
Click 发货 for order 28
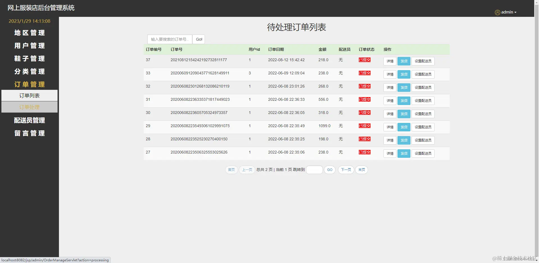(404, 140)
